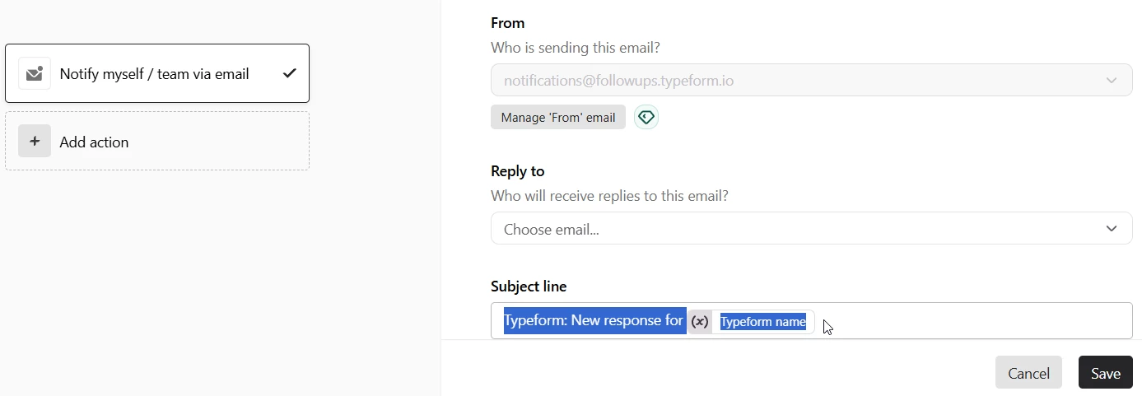Click the diamond icon next to Manage 'From' email
Screen dimensions: 1142x396
click(x=646, y=118)
